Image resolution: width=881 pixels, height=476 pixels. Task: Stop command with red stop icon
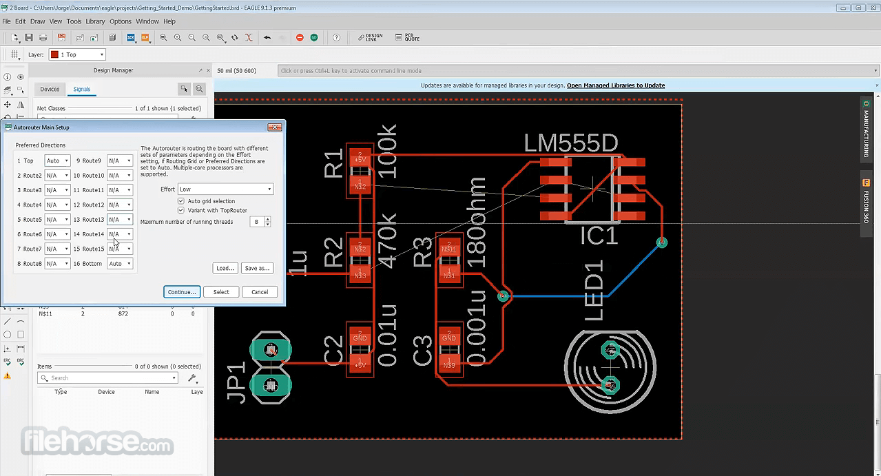click(x=300, y=37)
